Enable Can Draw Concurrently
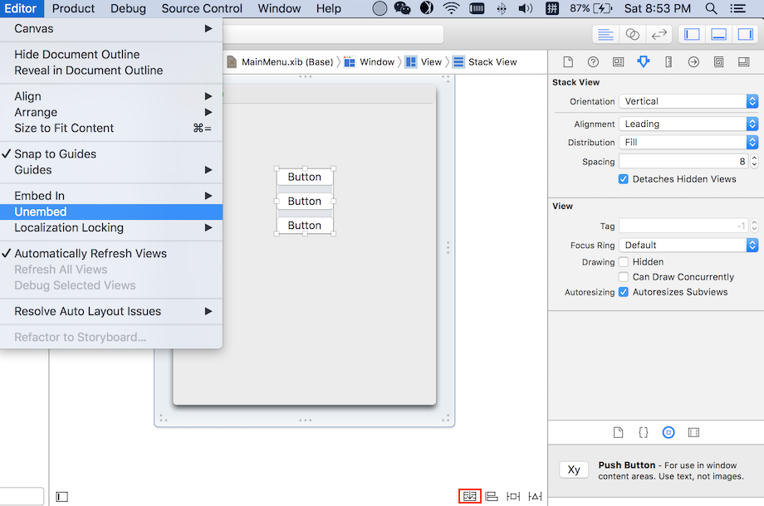The width and height of the screenshot is (764, 506). pos(624,277)
